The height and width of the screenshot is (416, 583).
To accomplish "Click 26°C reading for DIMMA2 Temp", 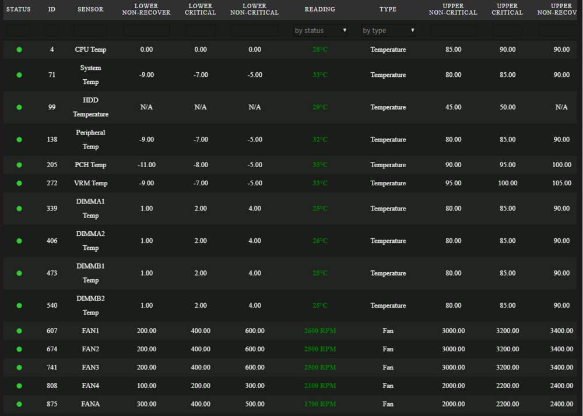I will (x=319, y=241).
